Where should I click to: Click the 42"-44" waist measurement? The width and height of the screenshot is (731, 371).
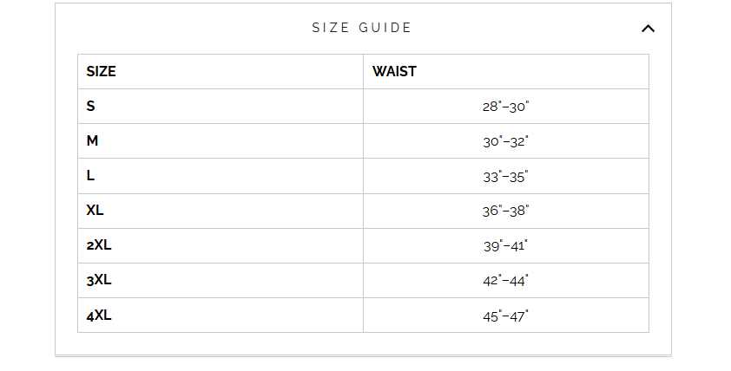point(505,280)
